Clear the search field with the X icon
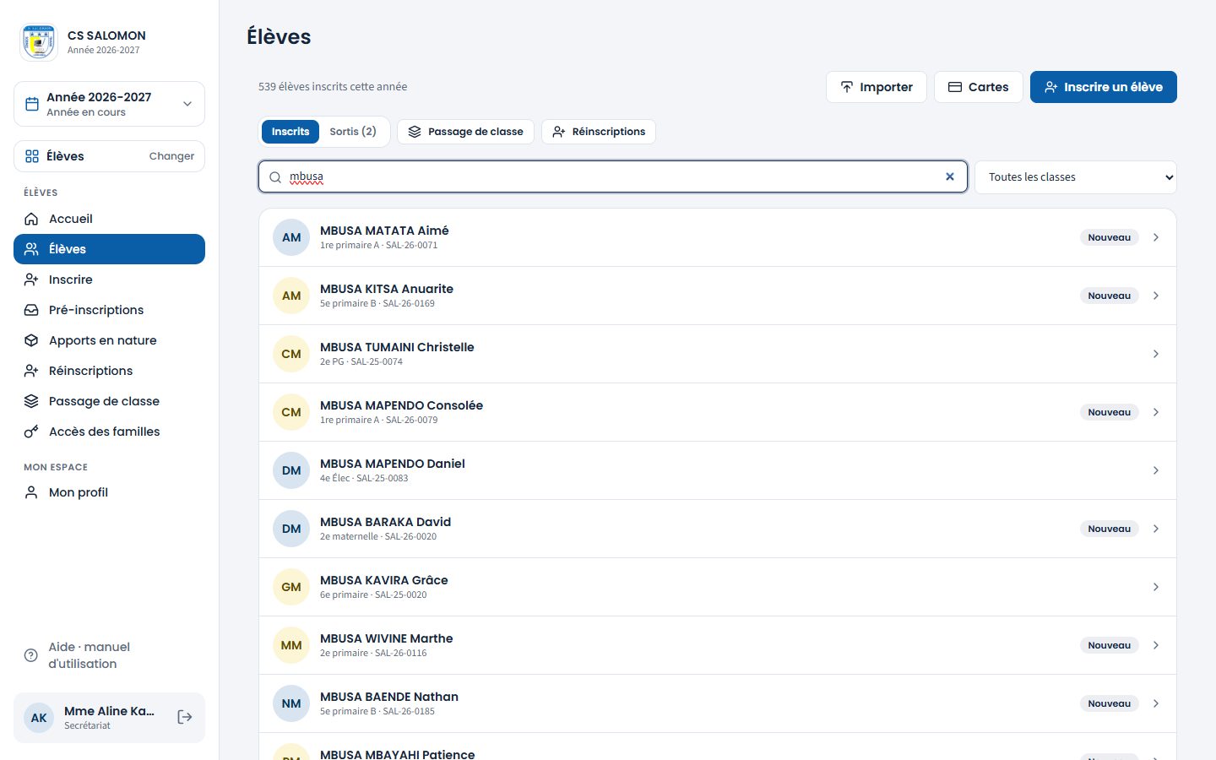Screen dimensions: 1216x760 pos(950,176)
